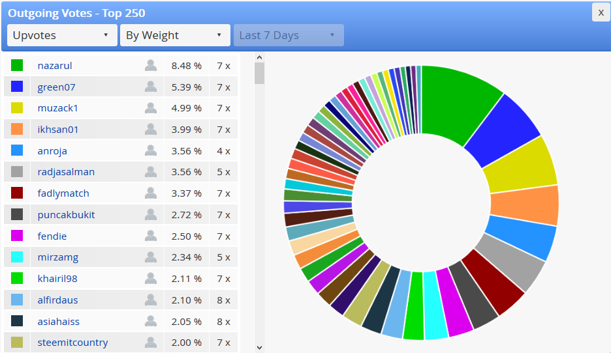This screenshot has height=353, width=611.
Task: Open ikhsan01 account link
Action: point(57,130)
